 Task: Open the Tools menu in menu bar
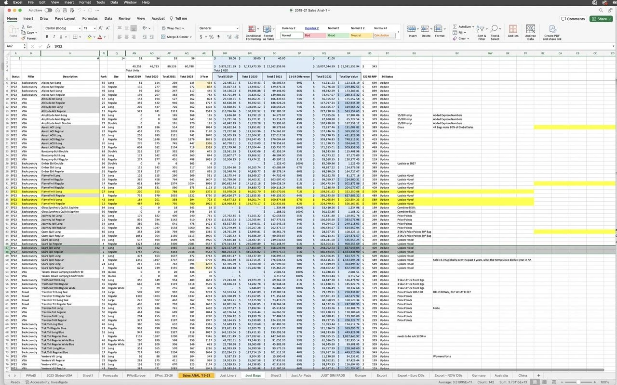point(100,2)
